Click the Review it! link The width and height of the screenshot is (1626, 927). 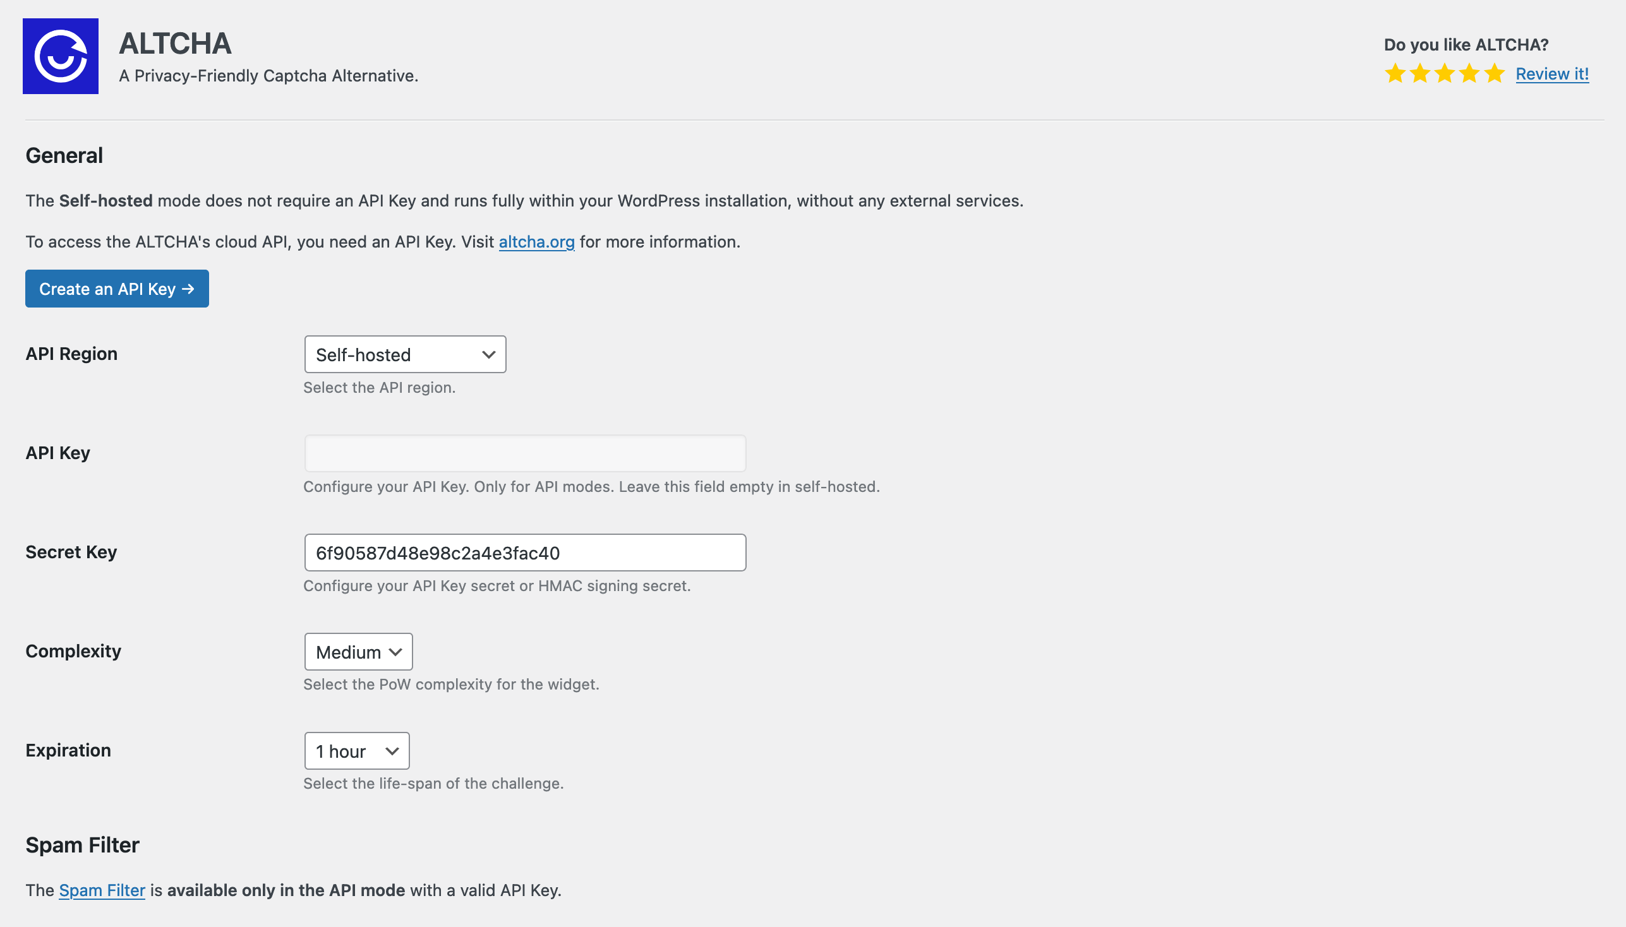click(x=1552, y=73)
